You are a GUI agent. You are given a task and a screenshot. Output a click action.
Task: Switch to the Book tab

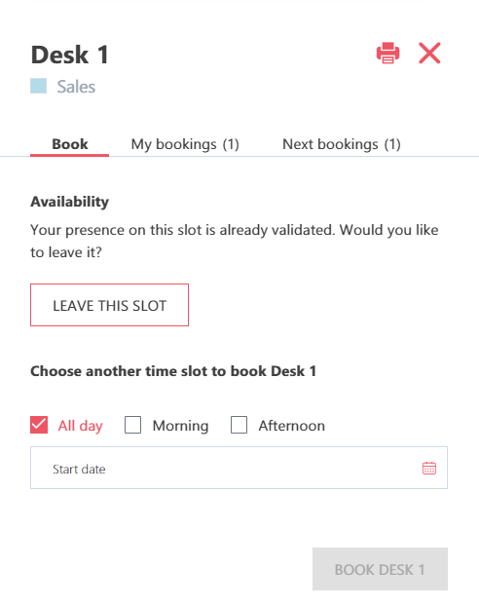click(x=69, y=144)
